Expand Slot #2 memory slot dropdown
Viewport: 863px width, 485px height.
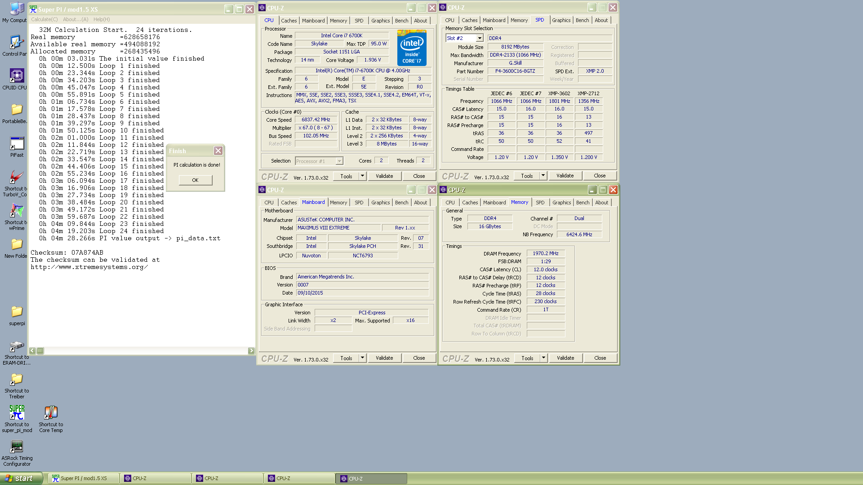(480, 38)
